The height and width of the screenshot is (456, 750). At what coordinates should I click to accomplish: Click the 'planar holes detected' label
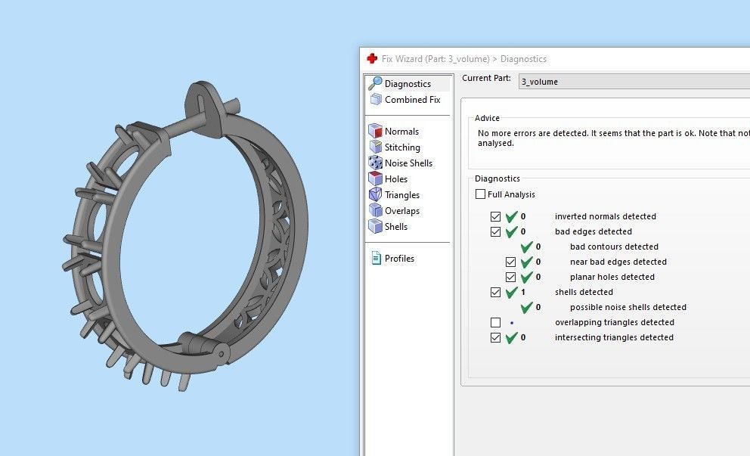[612, 277]
